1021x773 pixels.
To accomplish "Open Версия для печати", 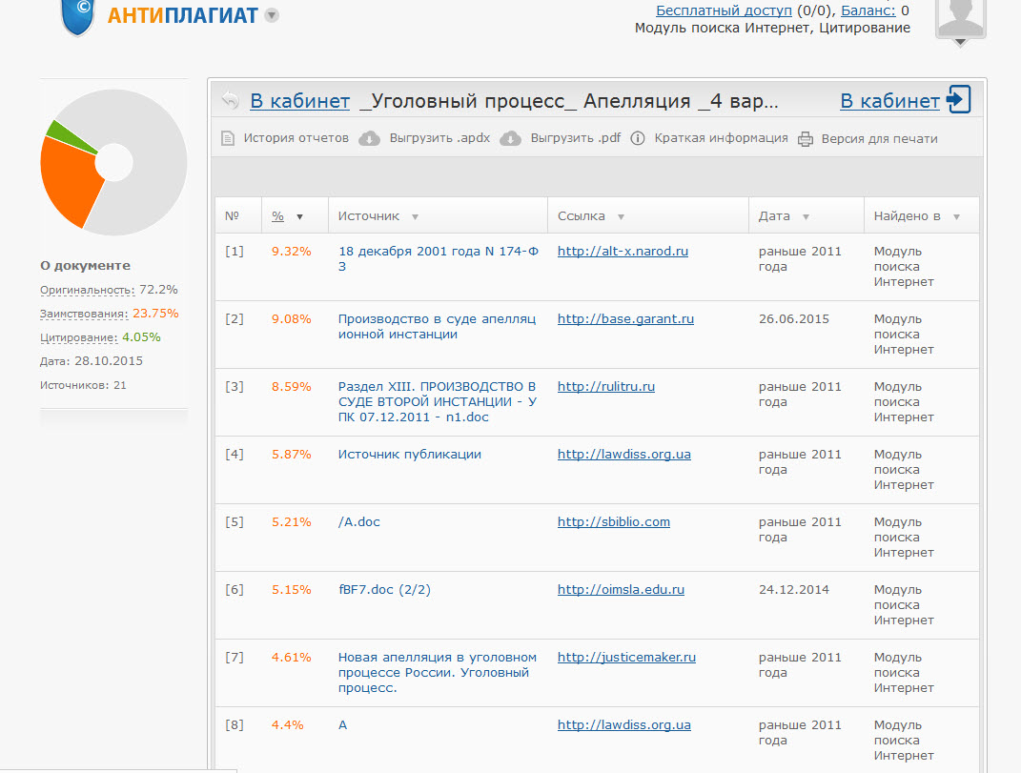I will tap(879, 139).
